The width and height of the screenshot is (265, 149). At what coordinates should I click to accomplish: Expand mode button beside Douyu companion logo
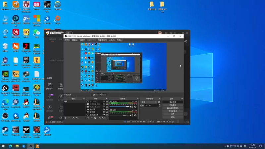(x=69, y=33)
